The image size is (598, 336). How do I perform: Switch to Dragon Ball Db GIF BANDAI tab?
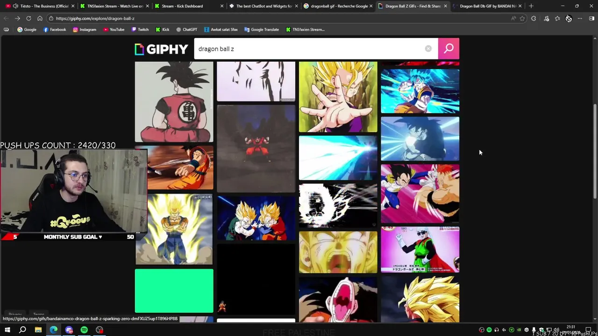coord(488,6)
